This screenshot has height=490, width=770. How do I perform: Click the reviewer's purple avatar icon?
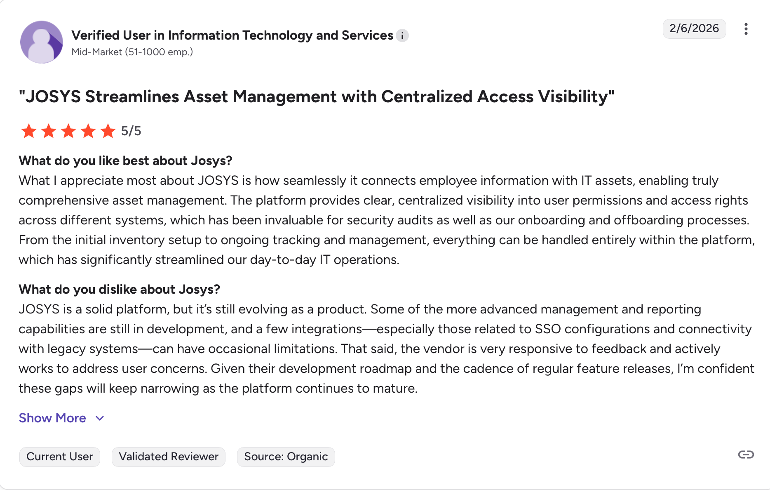[42, 42]
